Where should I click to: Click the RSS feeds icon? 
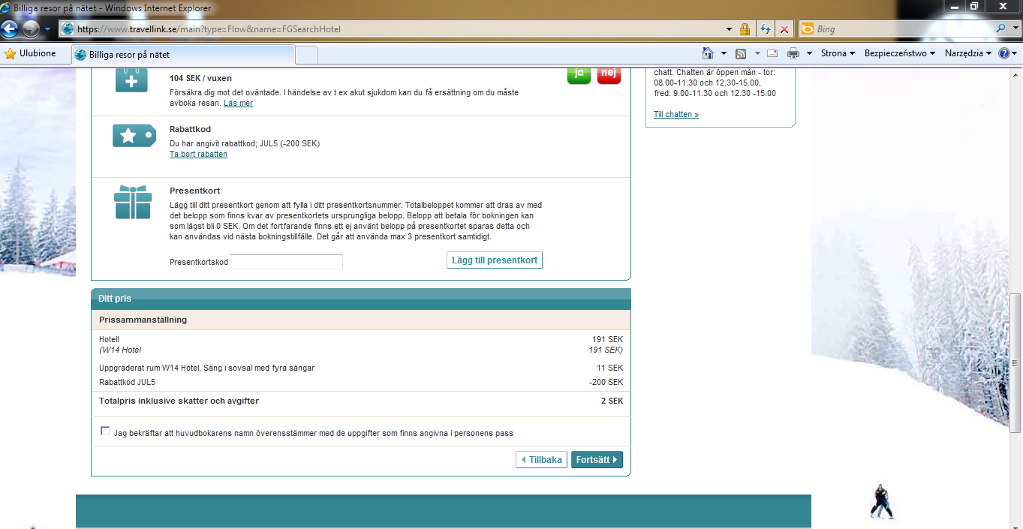(741, 53)
